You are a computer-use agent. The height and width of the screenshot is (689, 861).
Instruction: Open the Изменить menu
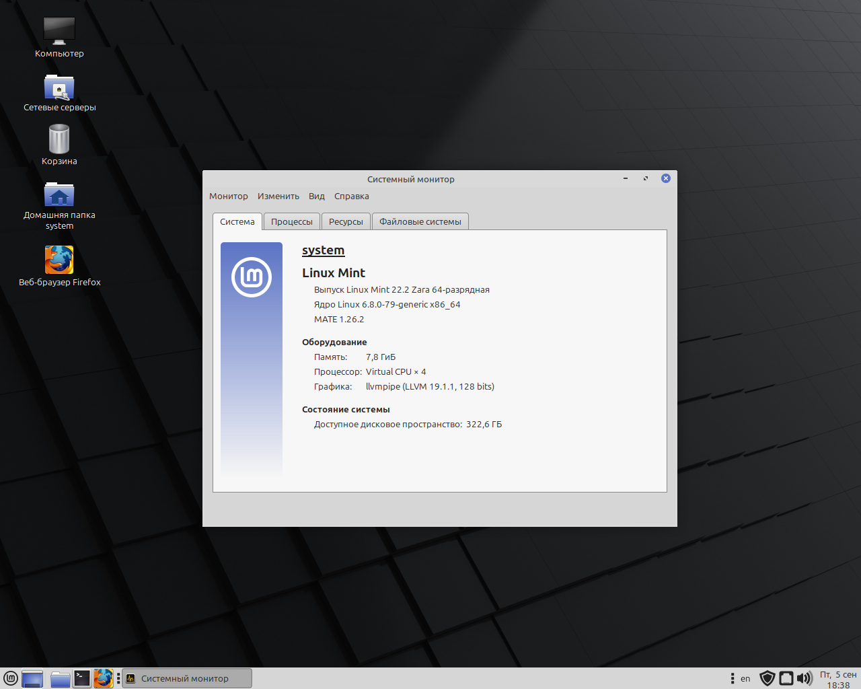click(278, 196)
